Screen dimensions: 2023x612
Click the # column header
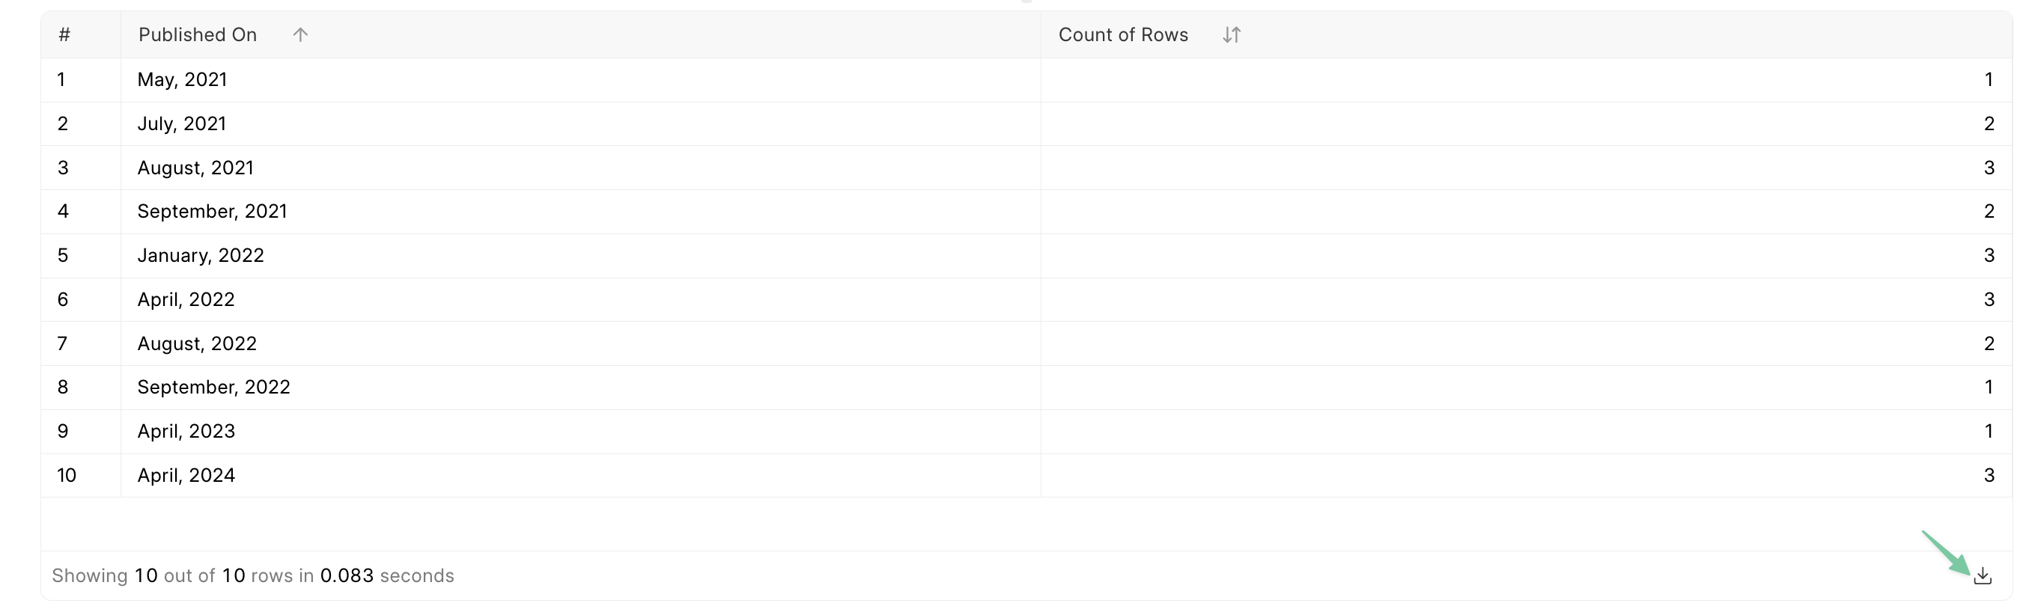(64, 34)
